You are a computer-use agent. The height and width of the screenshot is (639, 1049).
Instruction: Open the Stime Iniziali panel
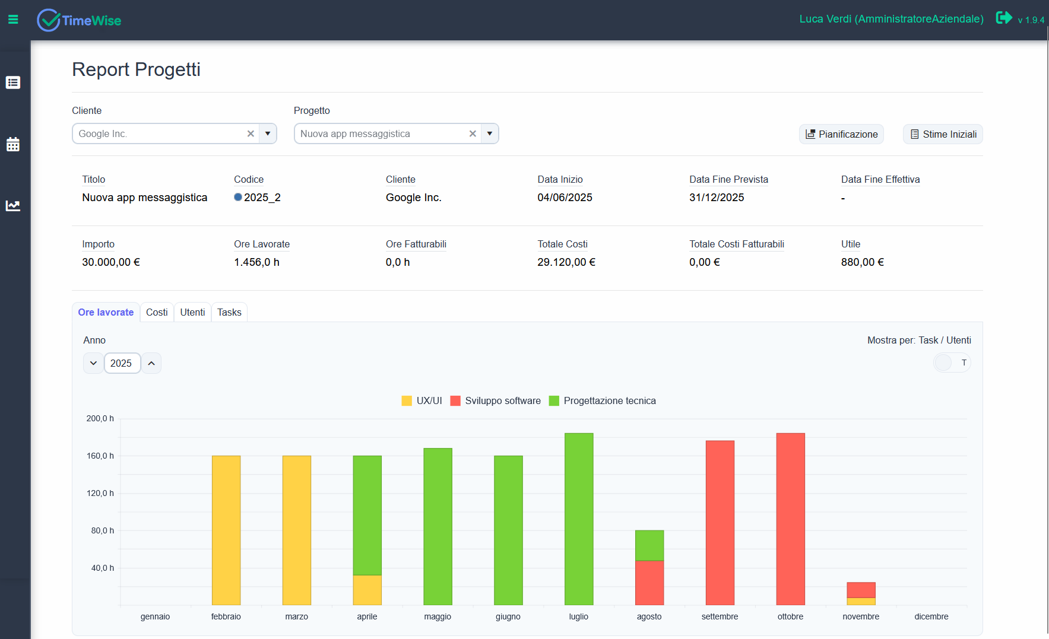click(942, 133)
